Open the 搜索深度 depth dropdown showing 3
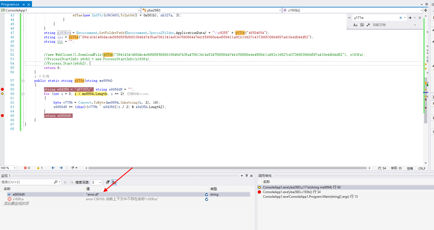434x230 pixels. click(96, 182)
